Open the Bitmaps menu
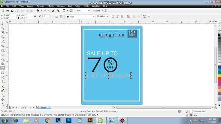The width and height of the screenshot is (221, 124). coord(61,6)
